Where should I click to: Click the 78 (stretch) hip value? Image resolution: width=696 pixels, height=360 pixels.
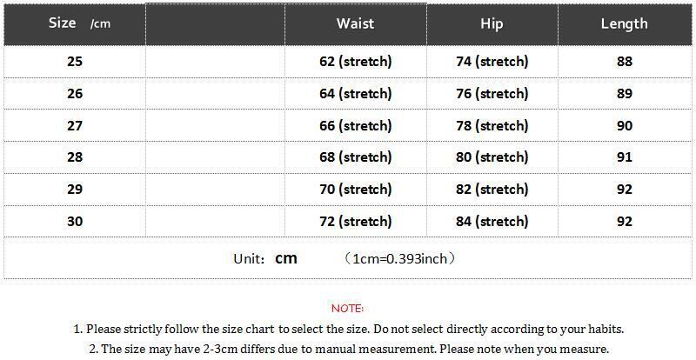[x=492, y=126]
